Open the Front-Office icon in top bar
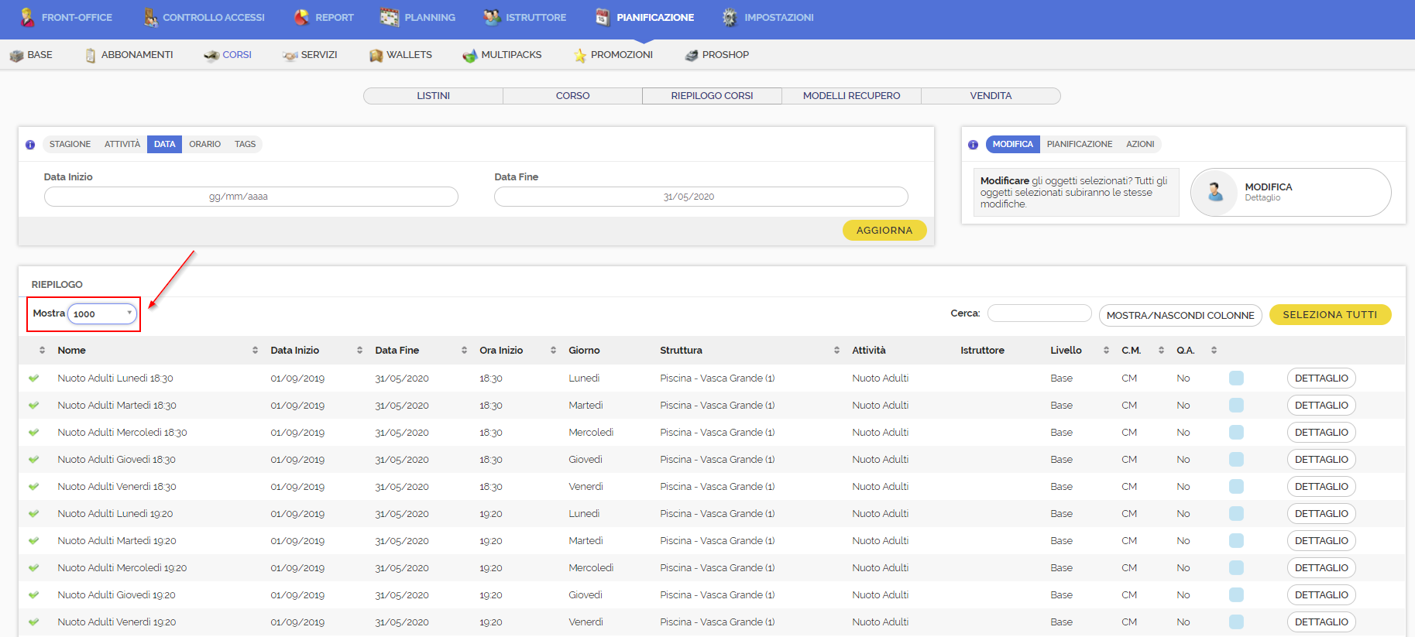The height and width of the screenshot is (637, 1415). [27, 17]
